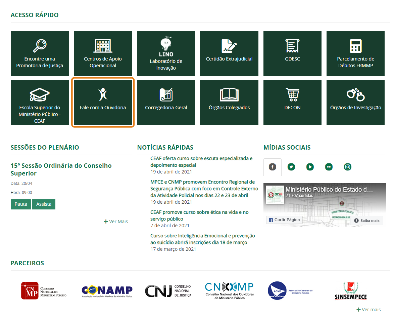Open the CNMP partner logo
Viewport: 393px width, 315px height.
tap(44, 291)
